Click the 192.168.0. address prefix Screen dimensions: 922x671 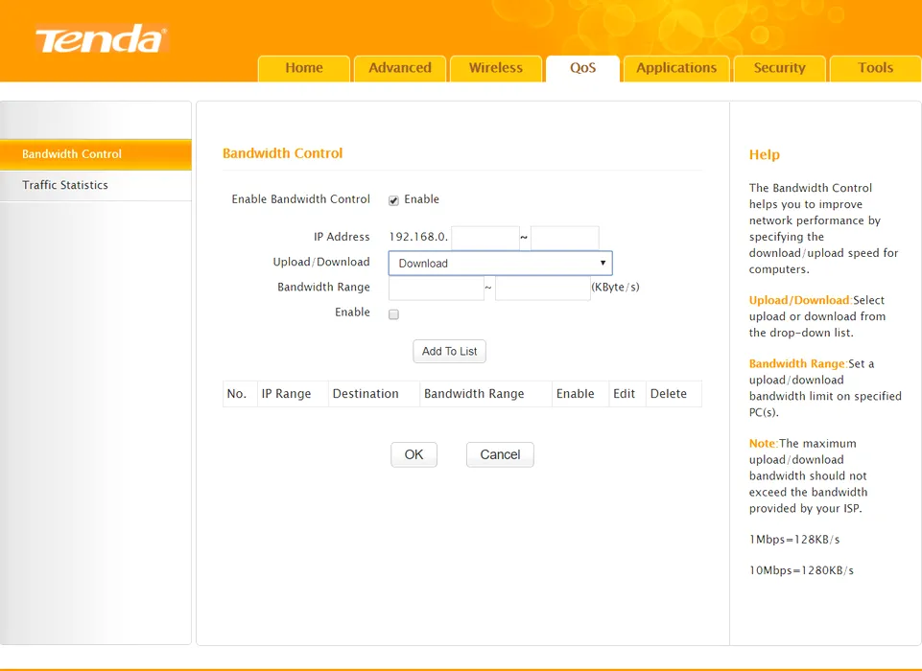pyautogui.click(x=418, y=237)
